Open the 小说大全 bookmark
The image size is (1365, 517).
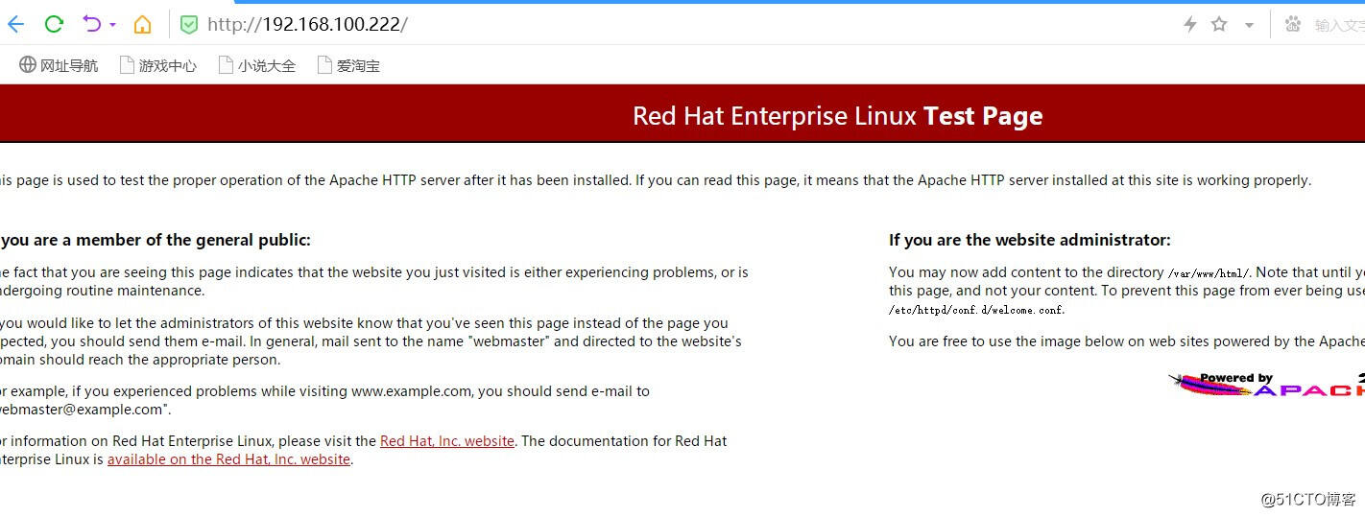(256, 65)
